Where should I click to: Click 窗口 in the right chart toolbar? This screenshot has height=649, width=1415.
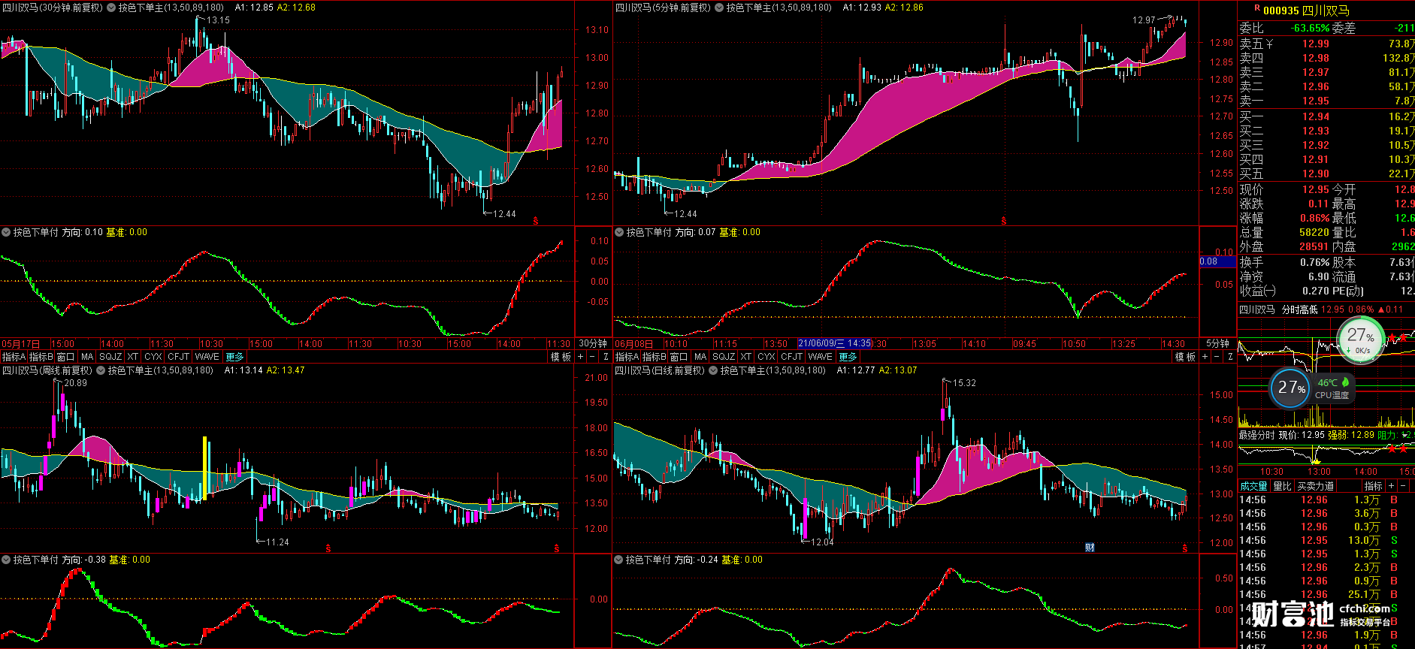[x=679, y=357]
